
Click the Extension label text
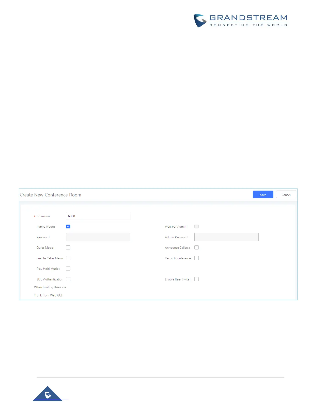[43, 216]
